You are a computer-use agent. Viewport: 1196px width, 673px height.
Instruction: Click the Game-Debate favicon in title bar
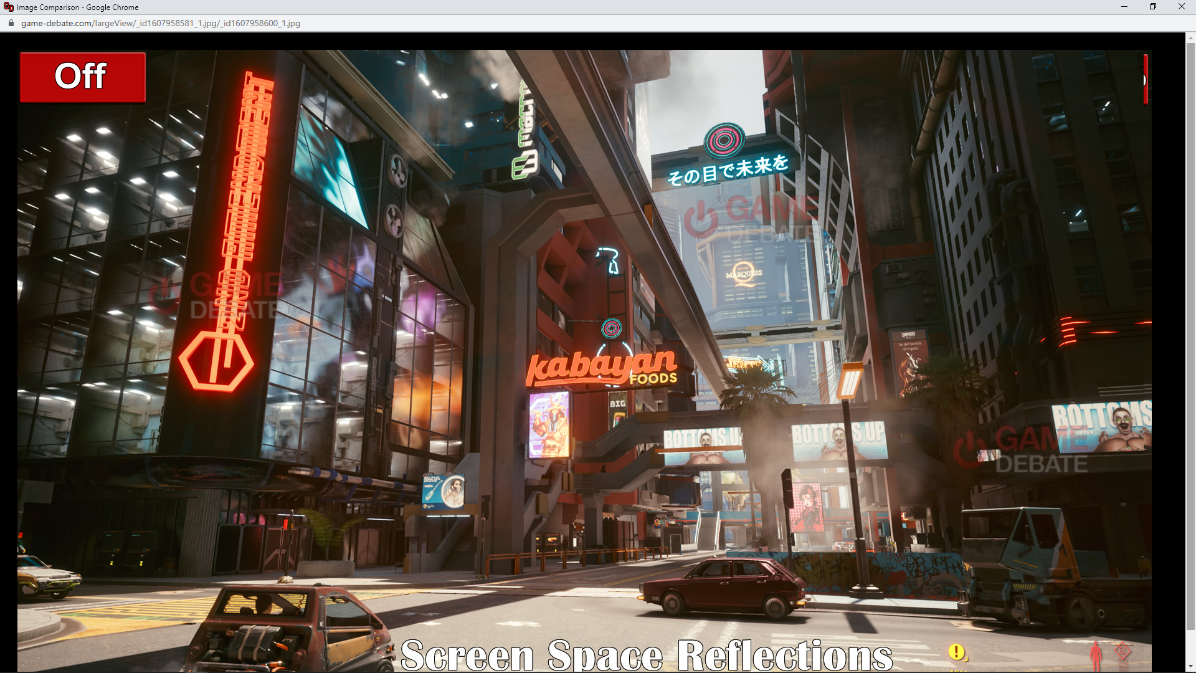coord(8,7)
